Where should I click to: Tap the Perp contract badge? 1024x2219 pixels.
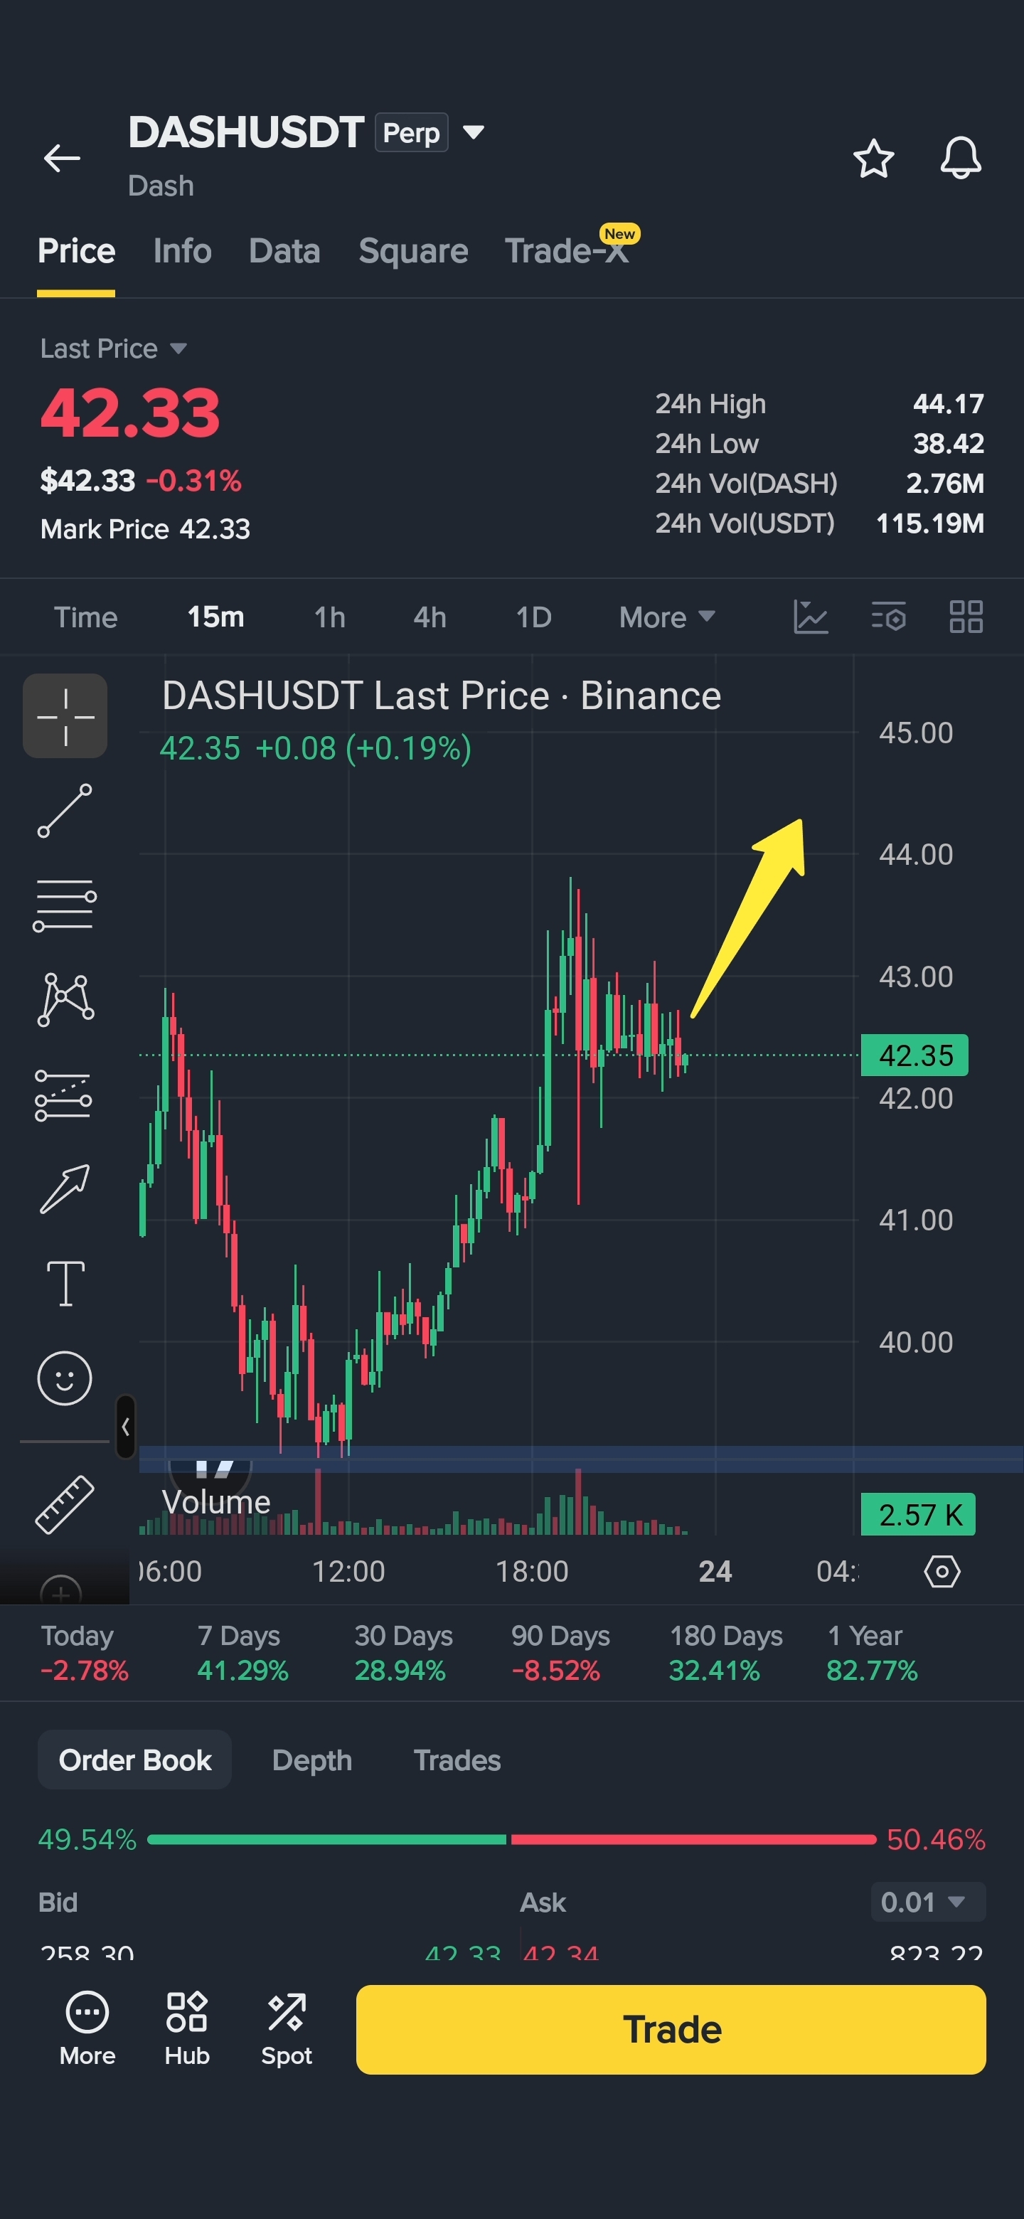click(x=412, y=132)
